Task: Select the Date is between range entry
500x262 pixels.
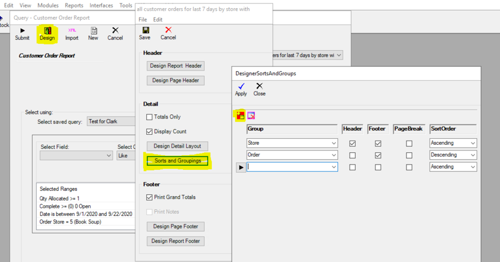Action: pos(86,214)
